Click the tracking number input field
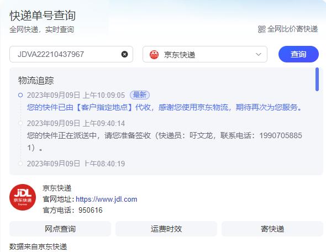The height and width of the screenshot is (252, 326). click(71, 54)
